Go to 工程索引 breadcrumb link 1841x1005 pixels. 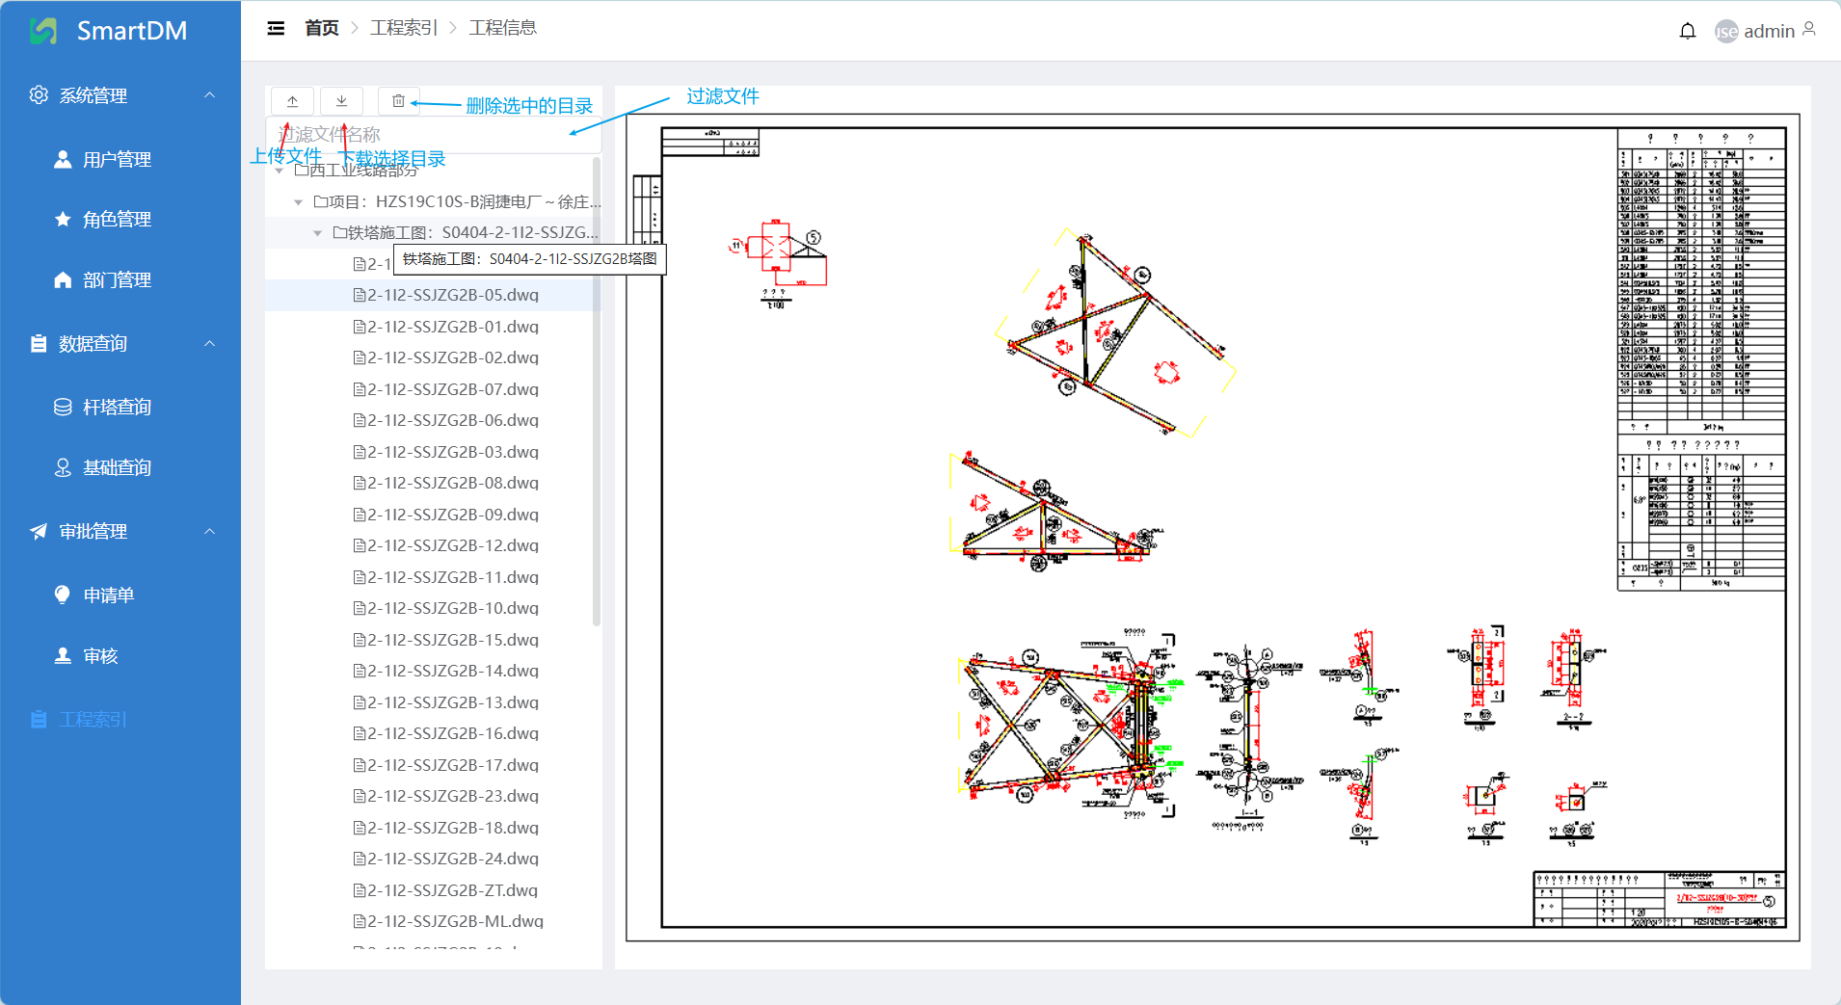click(x=403, y=28)
